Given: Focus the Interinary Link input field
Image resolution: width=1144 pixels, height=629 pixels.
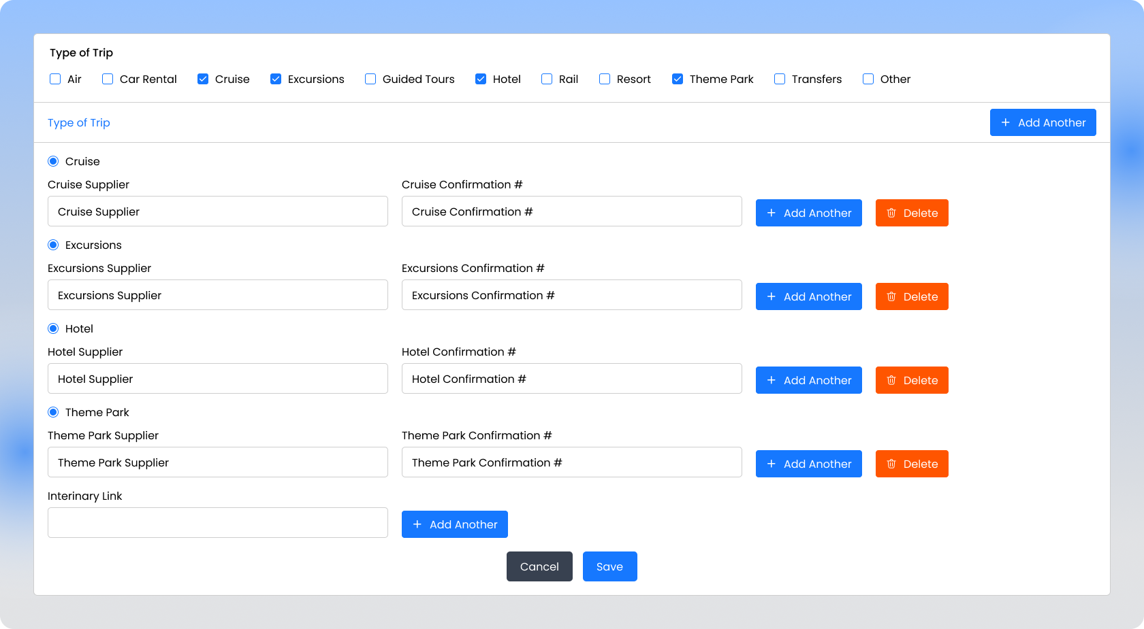Looking at the screenshot, I should [218, 522].
